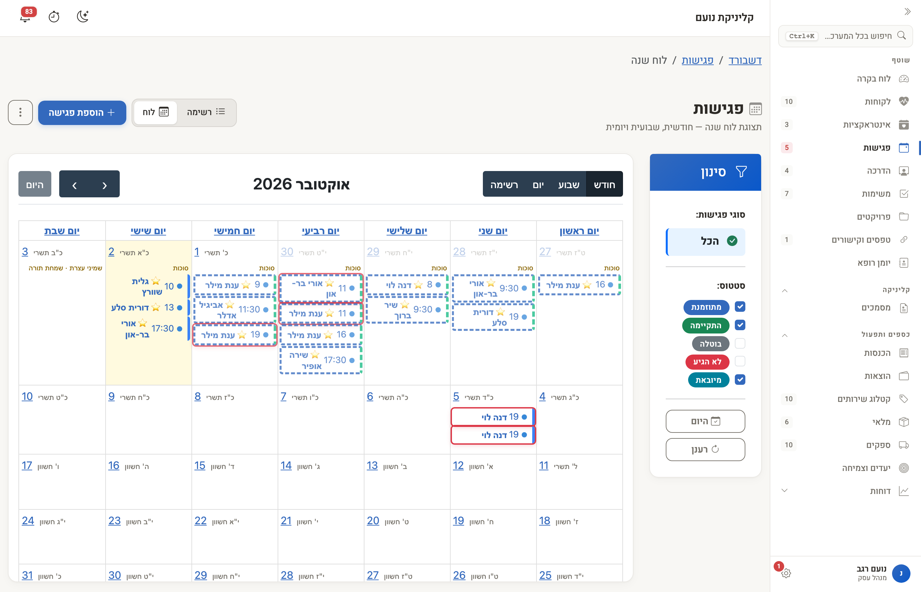Click the search box חיפוש בכל המערכת
The width and height of the screenshot is (921, 592).
pos(846,36)
